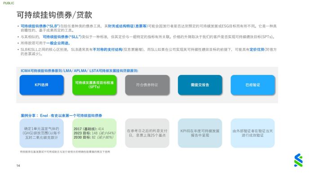Click the highlighted 不对称的支付结构 text
Image resolution: width=319 pixels, height=179 pixels.
pyautogui.click(x=107, y=49)
